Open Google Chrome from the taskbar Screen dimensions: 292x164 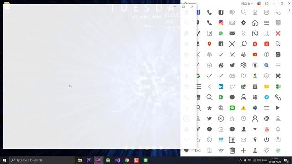(127, 160)
